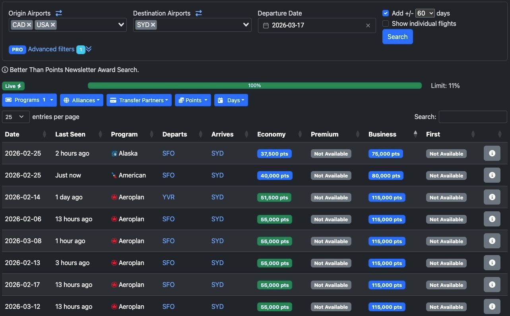The height and width of the screenshot is (316, 510).
Task: Click the swap icon beside Destination Airports
Action: [x=198, y=13]
